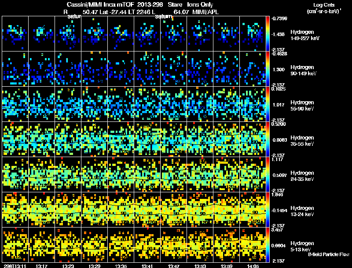Click the '-0.7396' colorbar maximum value
The height and width of the screenshot is (268, 352).
(279, 18)
